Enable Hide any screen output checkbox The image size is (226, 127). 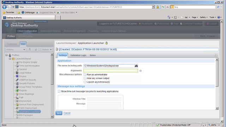pyautogui.click(x=85, y=78)
